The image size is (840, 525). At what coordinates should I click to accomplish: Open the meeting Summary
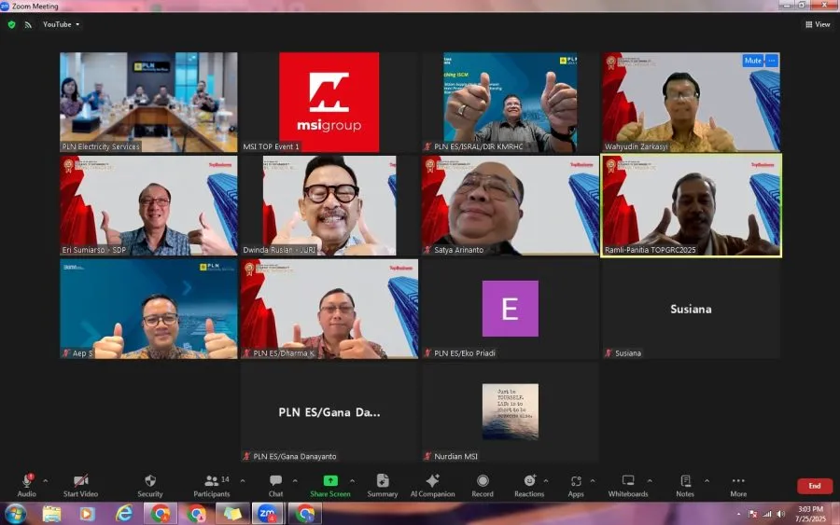click(x=382, y=483)
